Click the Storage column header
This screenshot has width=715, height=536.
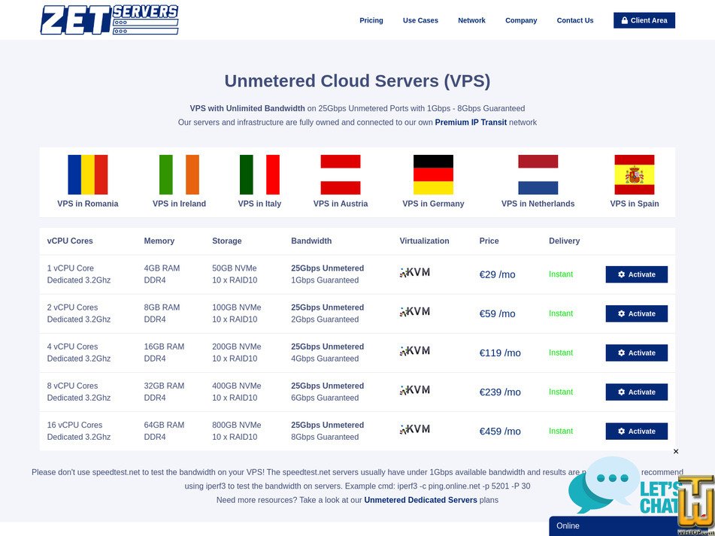[226, 241]
